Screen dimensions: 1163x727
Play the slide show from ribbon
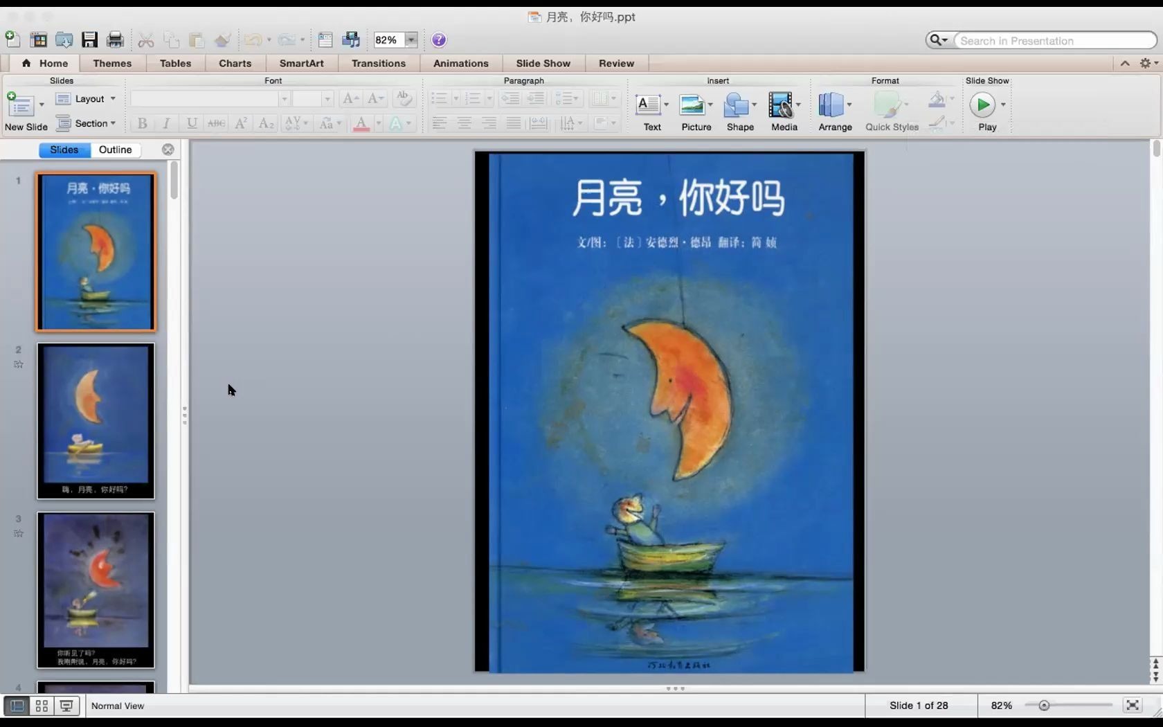coord(982,105)
